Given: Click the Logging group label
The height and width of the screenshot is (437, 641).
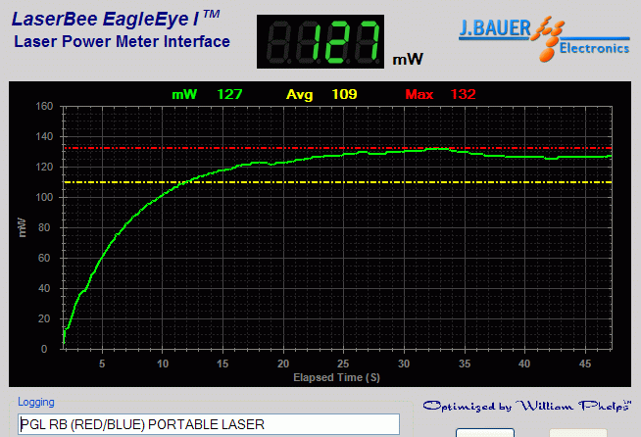Looking at the screenshot, I should [36, 403].
